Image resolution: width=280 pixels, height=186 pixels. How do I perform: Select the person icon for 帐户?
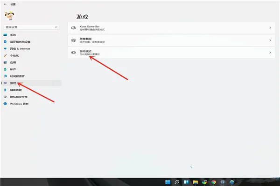coord(5,69)
